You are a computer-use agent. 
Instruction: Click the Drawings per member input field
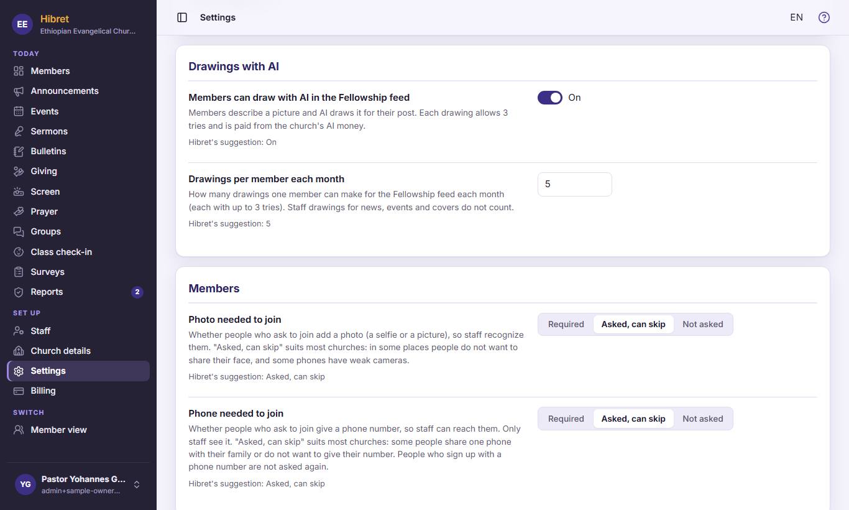575,184
